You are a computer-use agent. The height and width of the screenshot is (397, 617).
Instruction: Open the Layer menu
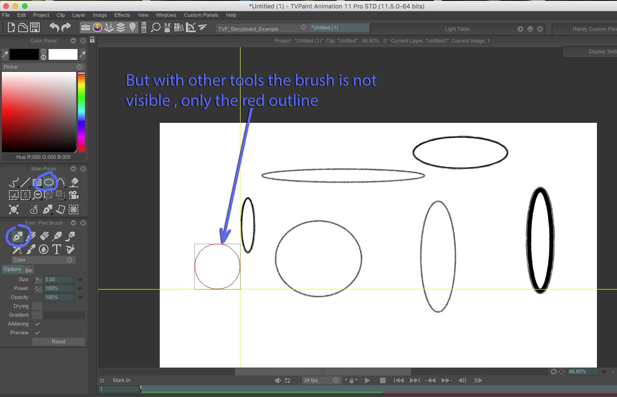click(x=79, y=15)
